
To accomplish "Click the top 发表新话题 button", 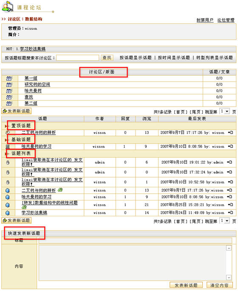I will [17, 111].
